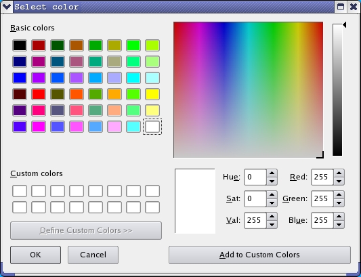Decrease Val with the down arrow
The width and height of the screenshot is (361, 277).
click(x=272, y=224)
